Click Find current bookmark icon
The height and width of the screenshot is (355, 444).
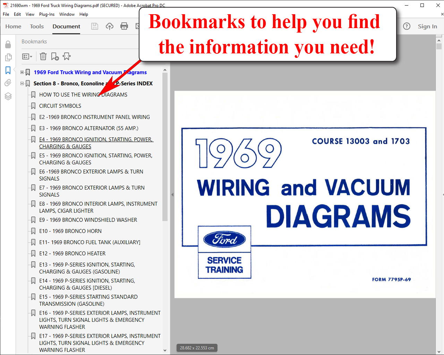(67, 56)
